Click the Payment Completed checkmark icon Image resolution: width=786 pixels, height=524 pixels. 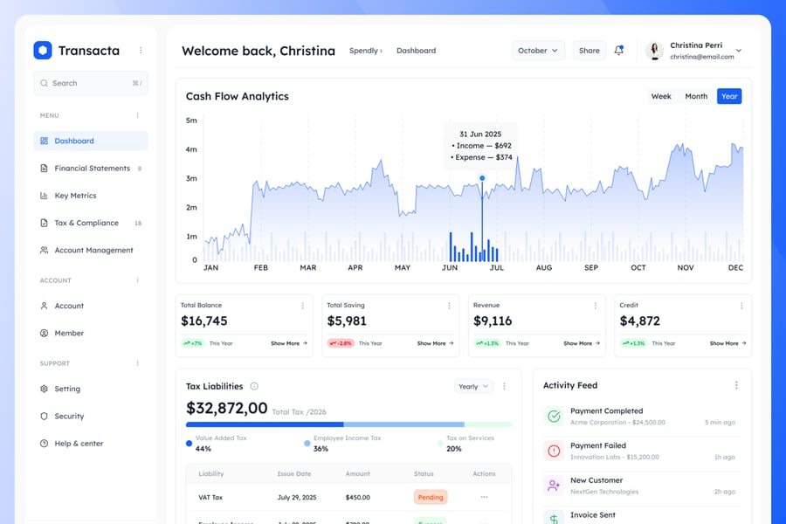click(554, 416)
